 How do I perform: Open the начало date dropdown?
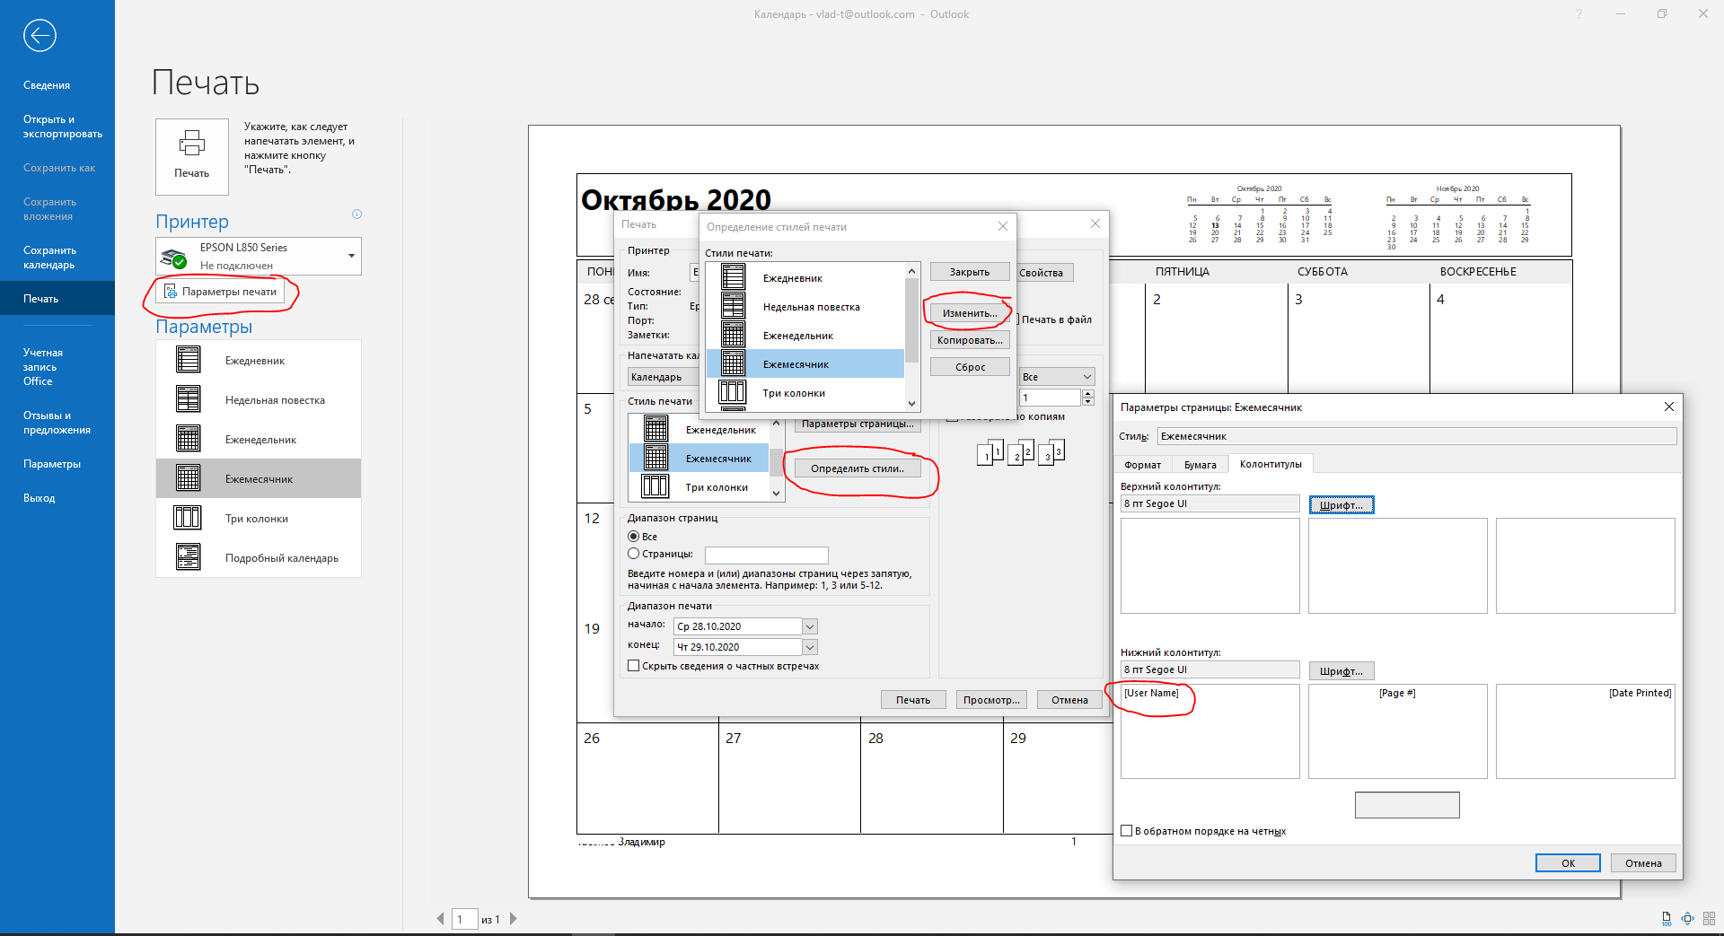click(x=810, y=626)
